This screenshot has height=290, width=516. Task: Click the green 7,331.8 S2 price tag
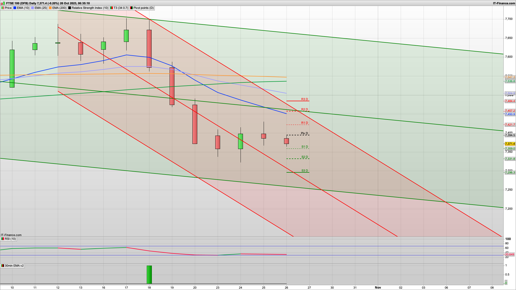510,159
